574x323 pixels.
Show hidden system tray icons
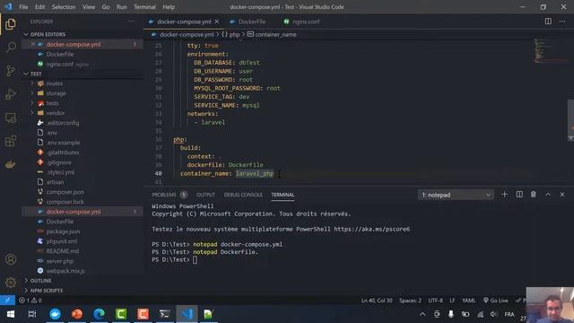click(422, 314)
